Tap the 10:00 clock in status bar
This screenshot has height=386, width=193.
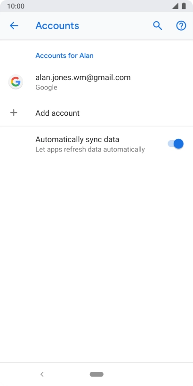point(16,6)
